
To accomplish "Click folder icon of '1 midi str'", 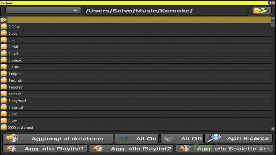I will [x=4, y=80].
